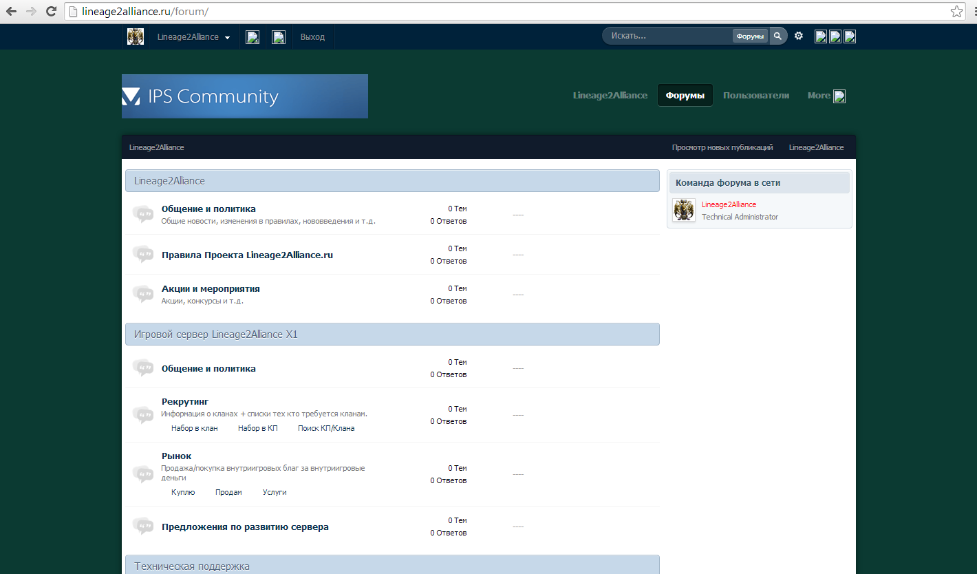Click description Продажа/покупка внутриигровых благ

(x=263, y=472)
